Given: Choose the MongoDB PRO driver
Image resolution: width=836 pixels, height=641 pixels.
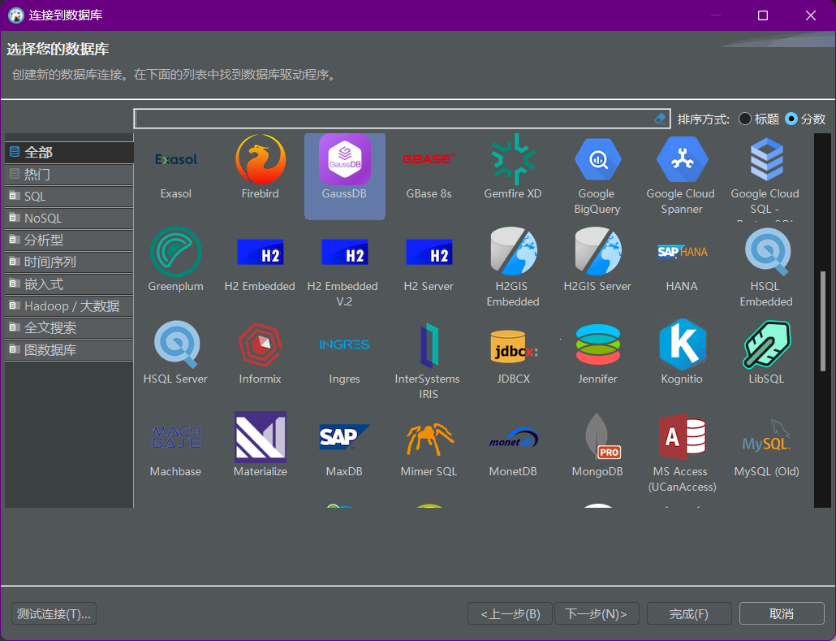Looking at the screenshot, I should [x=597, y=446].
